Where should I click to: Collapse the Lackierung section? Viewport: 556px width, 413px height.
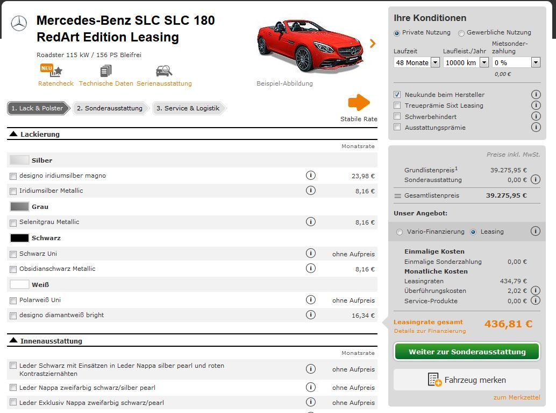point(14,134)
